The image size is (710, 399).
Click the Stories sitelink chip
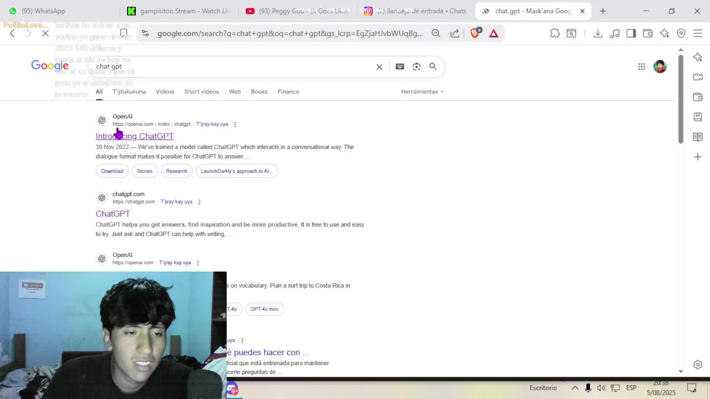[145, 171]
